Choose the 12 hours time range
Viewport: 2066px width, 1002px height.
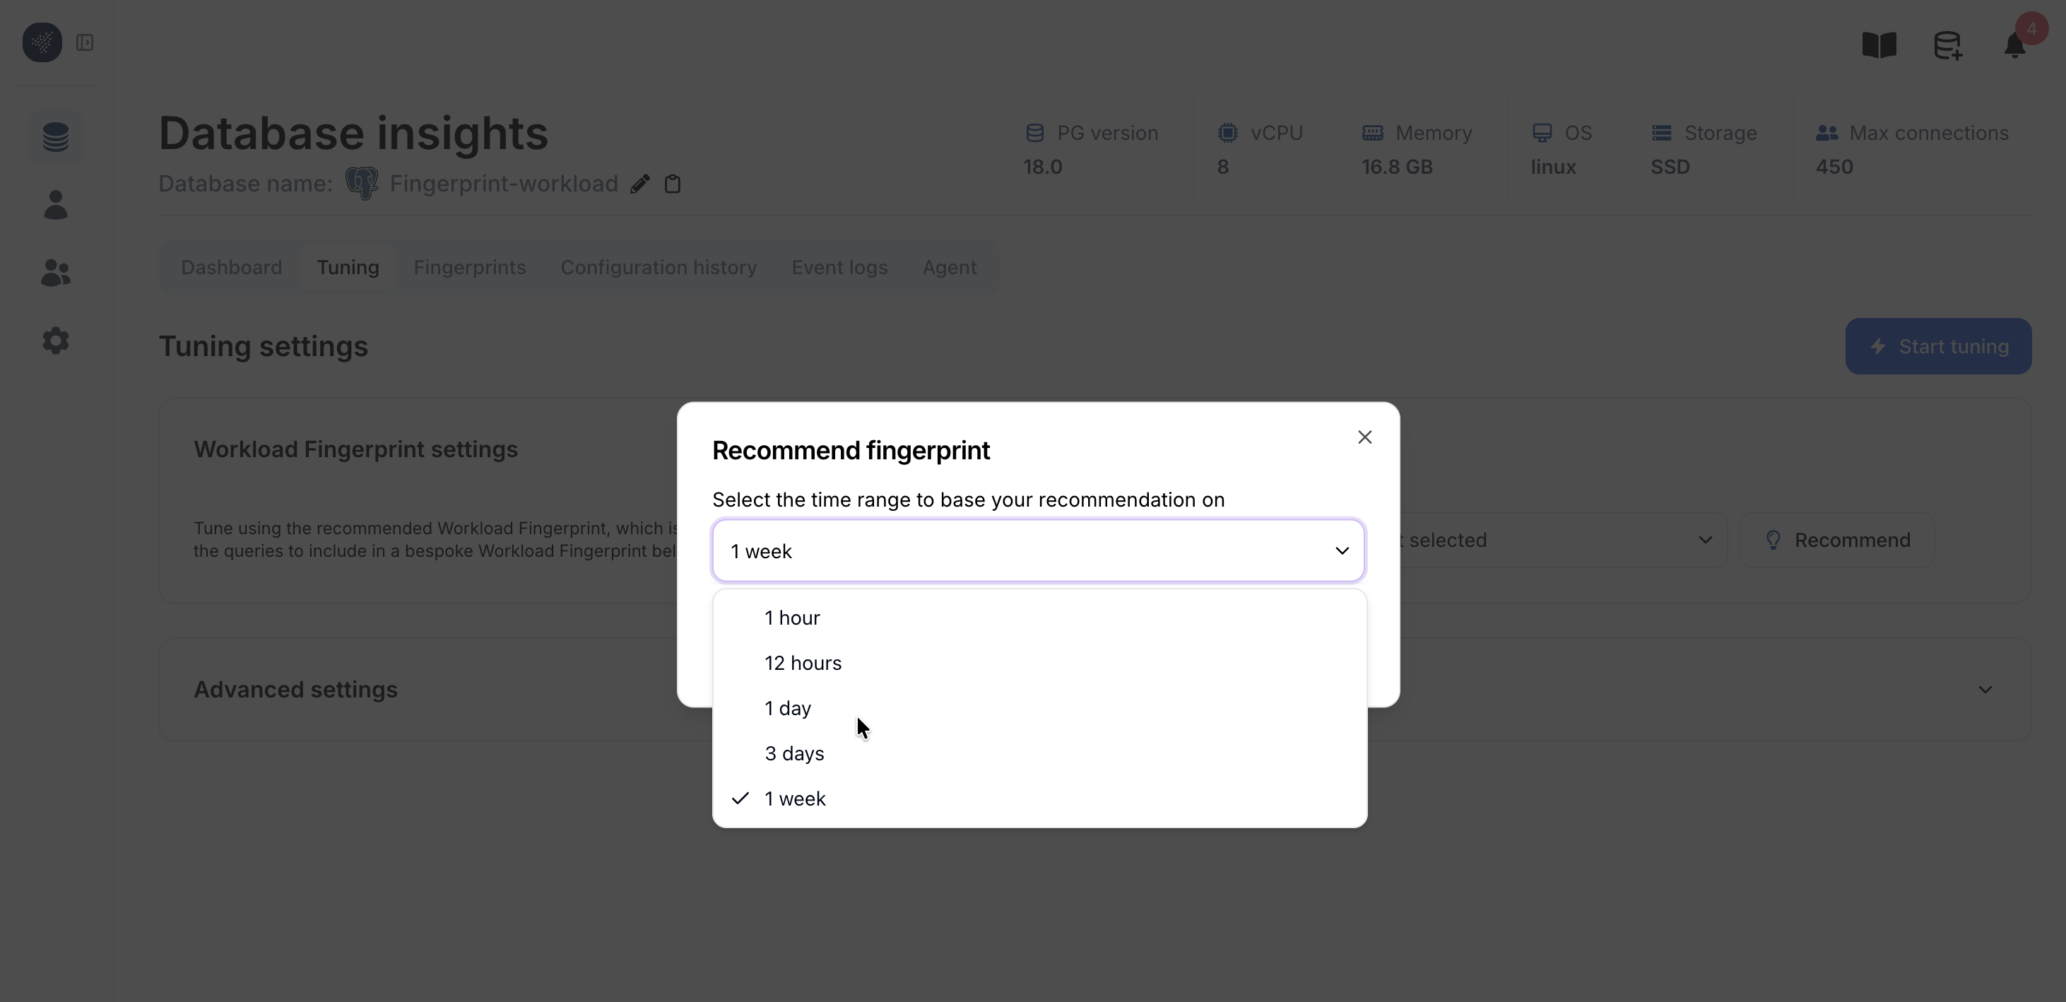coord(803,664)
